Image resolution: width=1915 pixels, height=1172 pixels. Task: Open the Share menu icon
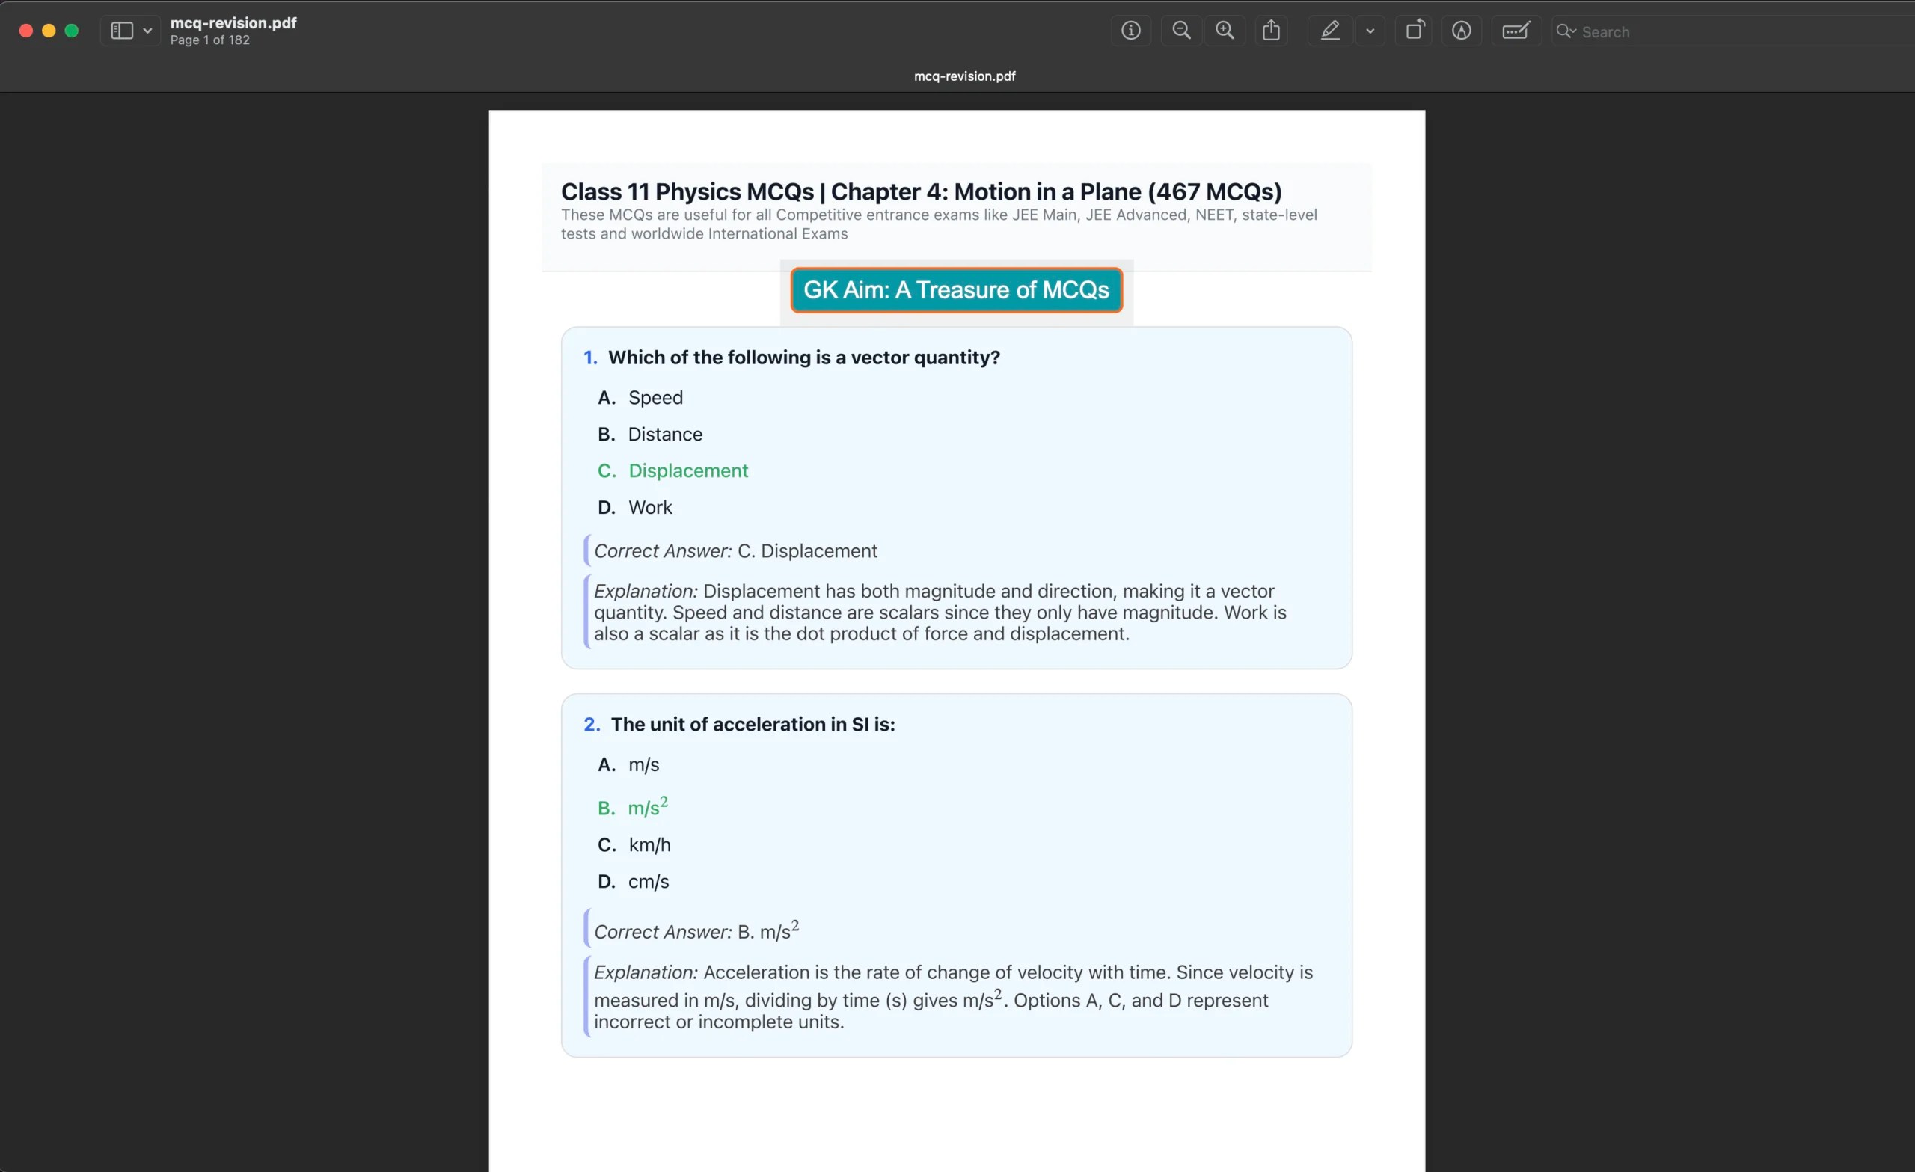(x=1271, y=31)
